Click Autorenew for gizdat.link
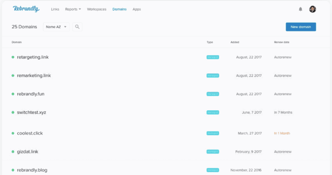 (283, 152)
